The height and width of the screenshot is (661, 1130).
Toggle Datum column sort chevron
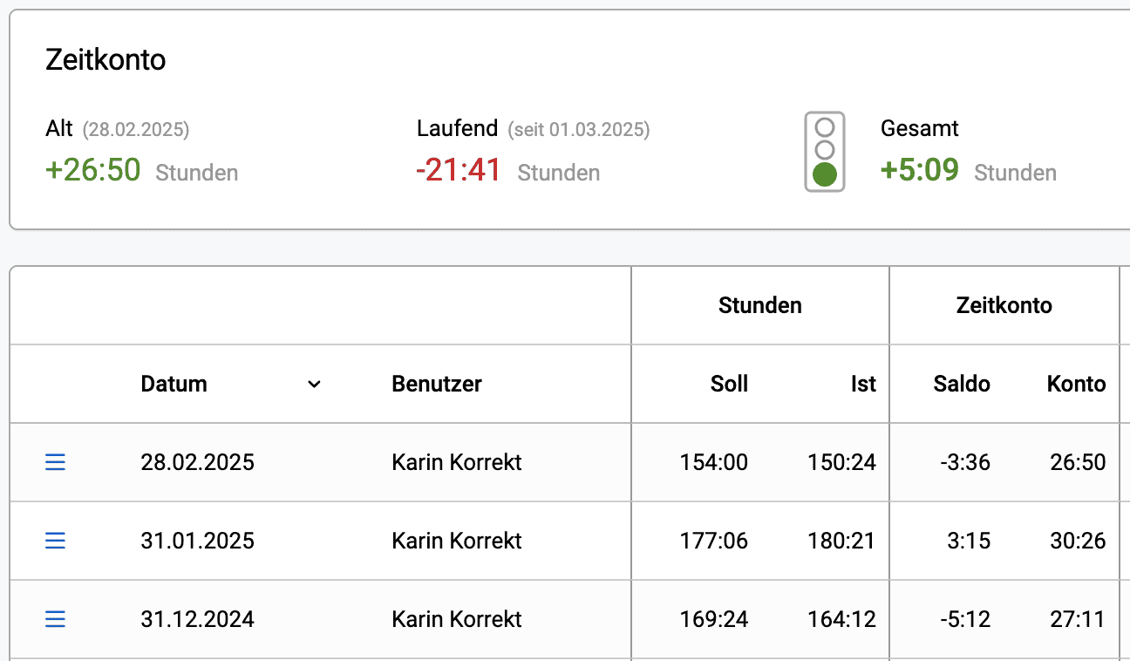pyautogui.click(x=314, y=384)
